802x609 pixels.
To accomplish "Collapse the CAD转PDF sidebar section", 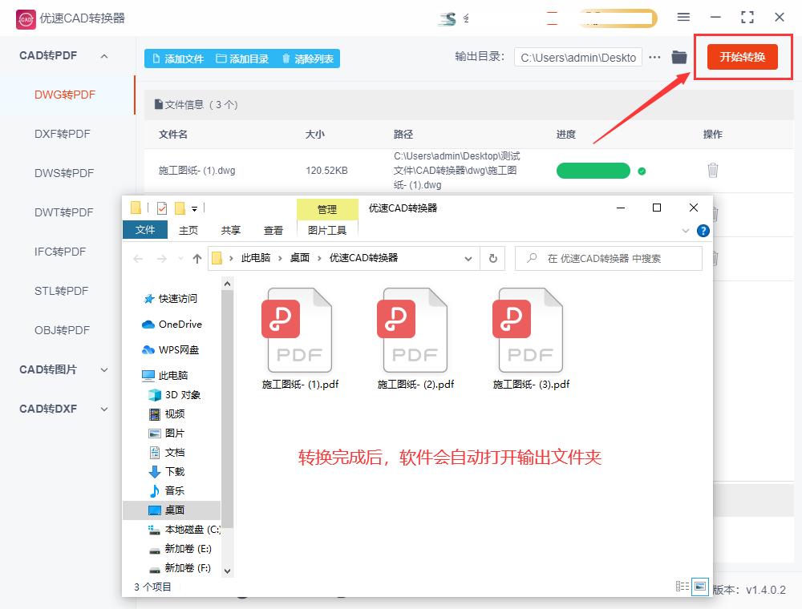I will [x=104, y=55].
